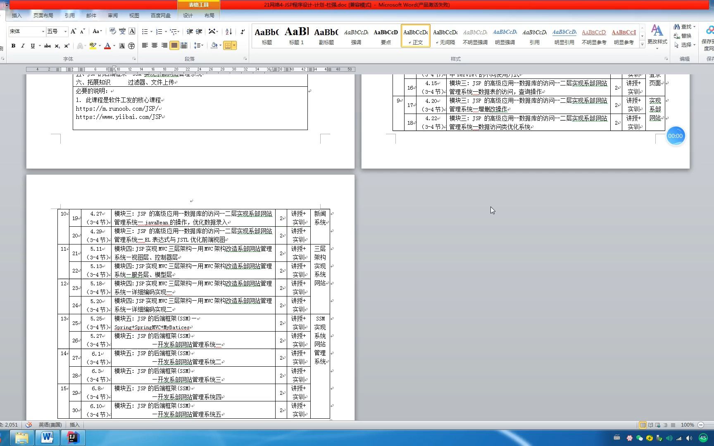Click the multilevel list icon
This screenshot has height=446, width=714.
click(x=174, y=31)
